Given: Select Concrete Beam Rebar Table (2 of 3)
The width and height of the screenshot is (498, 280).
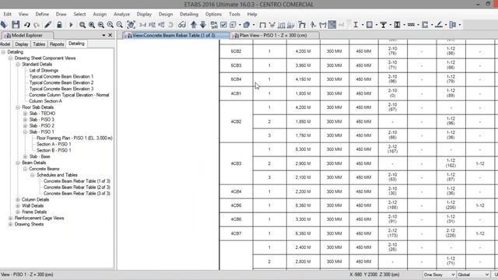Looking at the screenshot, I should (x=77, y=187).
